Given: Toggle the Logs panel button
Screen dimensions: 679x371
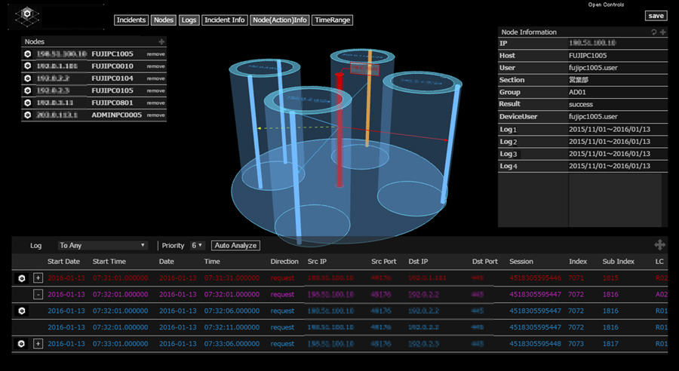Looking at the screenshot, I should [189, 20].
